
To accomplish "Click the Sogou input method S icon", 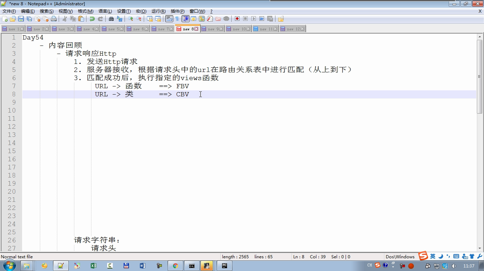I will click(x=423, y=256).
